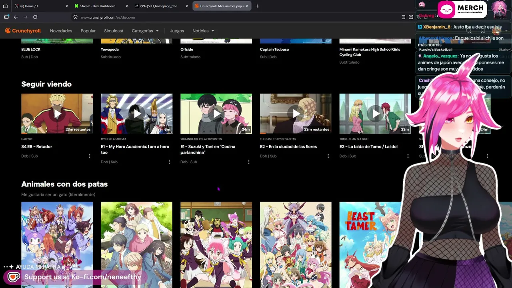Enable reader view icon in address bar

click(403, 17)
